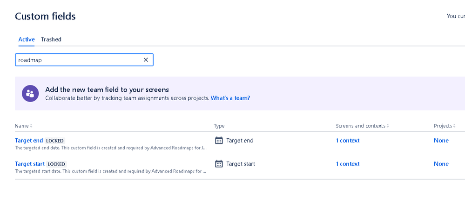Click calendar icon beside Target start type
The image size is (465, 213).
pos(219,164)
